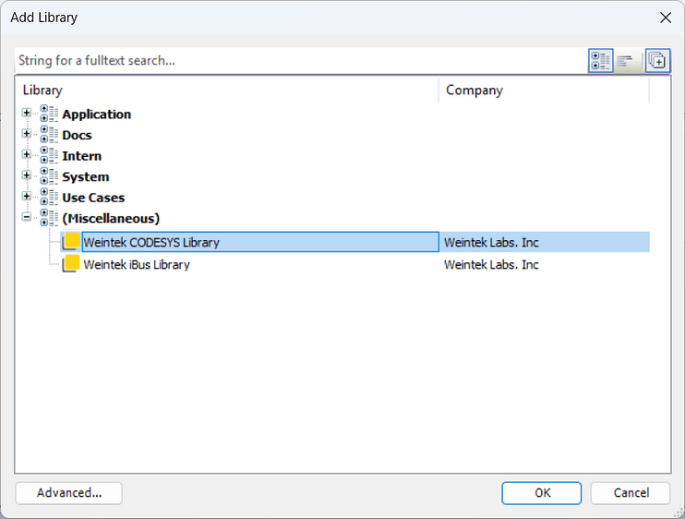
Task: Collapse the (Miscellaneous) category node
Action: (x=26, y=217)
